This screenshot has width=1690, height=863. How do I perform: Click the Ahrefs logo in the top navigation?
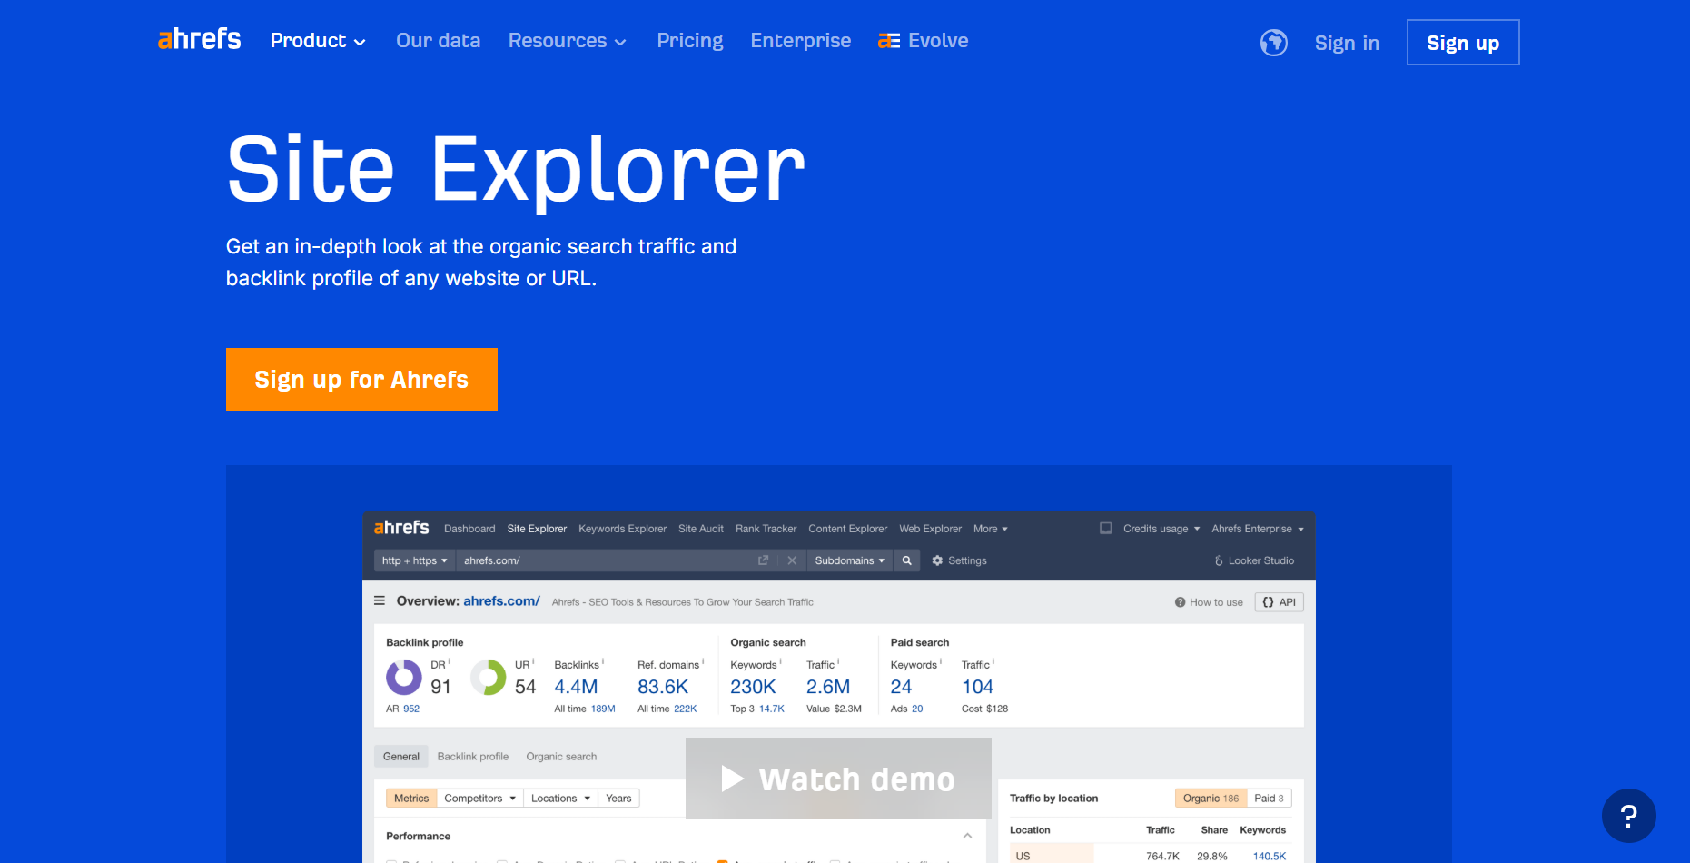199,39
